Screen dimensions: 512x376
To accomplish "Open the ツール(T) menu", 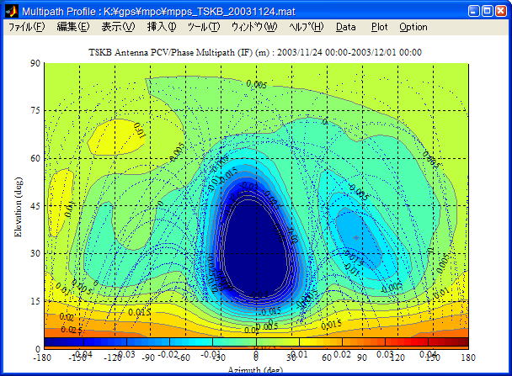I will click(203, 27).
